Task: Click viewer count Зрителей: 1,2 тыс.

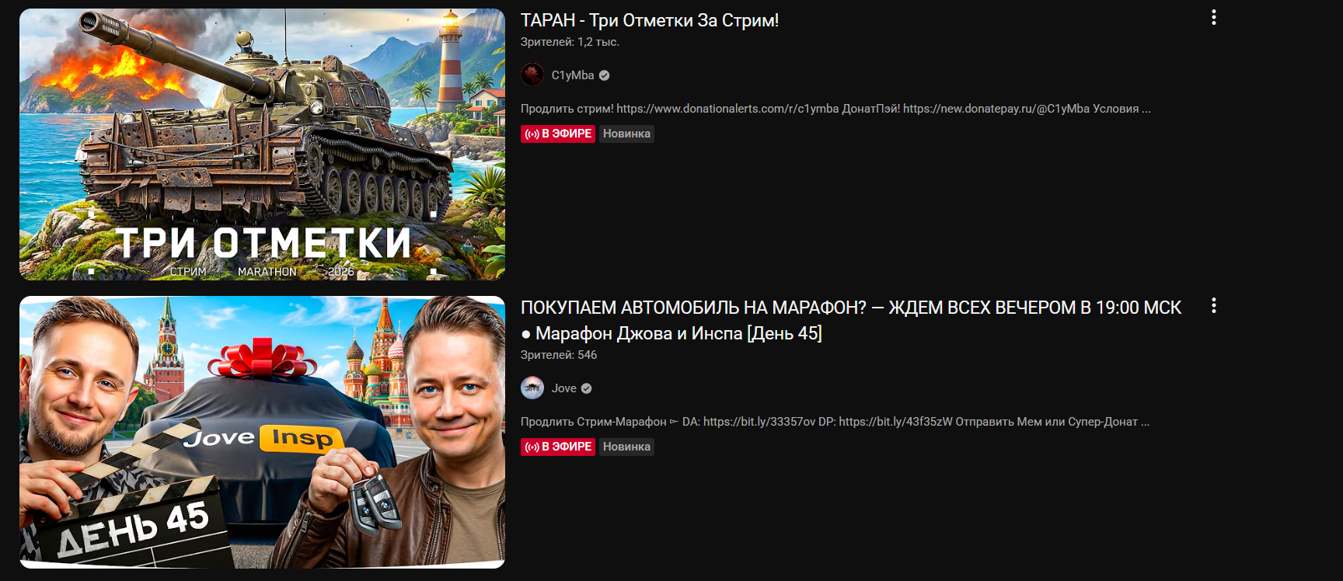Action: tap(570, 42)
